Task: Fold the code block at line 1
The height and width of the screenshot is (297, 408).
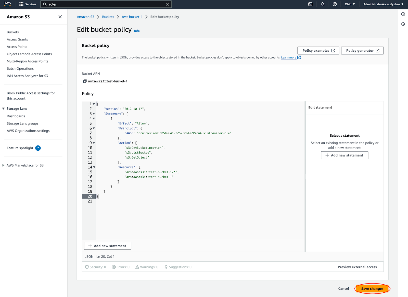Action: coord(94,104)
